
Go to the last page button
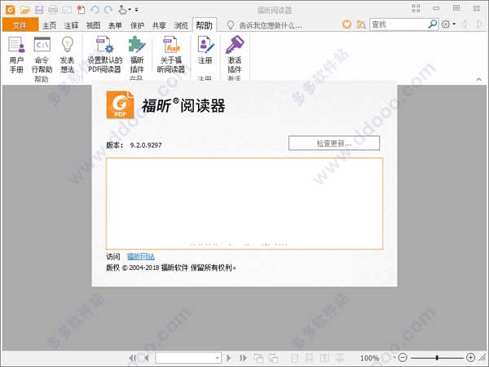pos(243,358)
